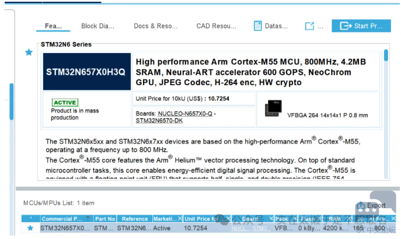Toggle favorite star beside STM32N6 Series panel

tap(29, 52)
